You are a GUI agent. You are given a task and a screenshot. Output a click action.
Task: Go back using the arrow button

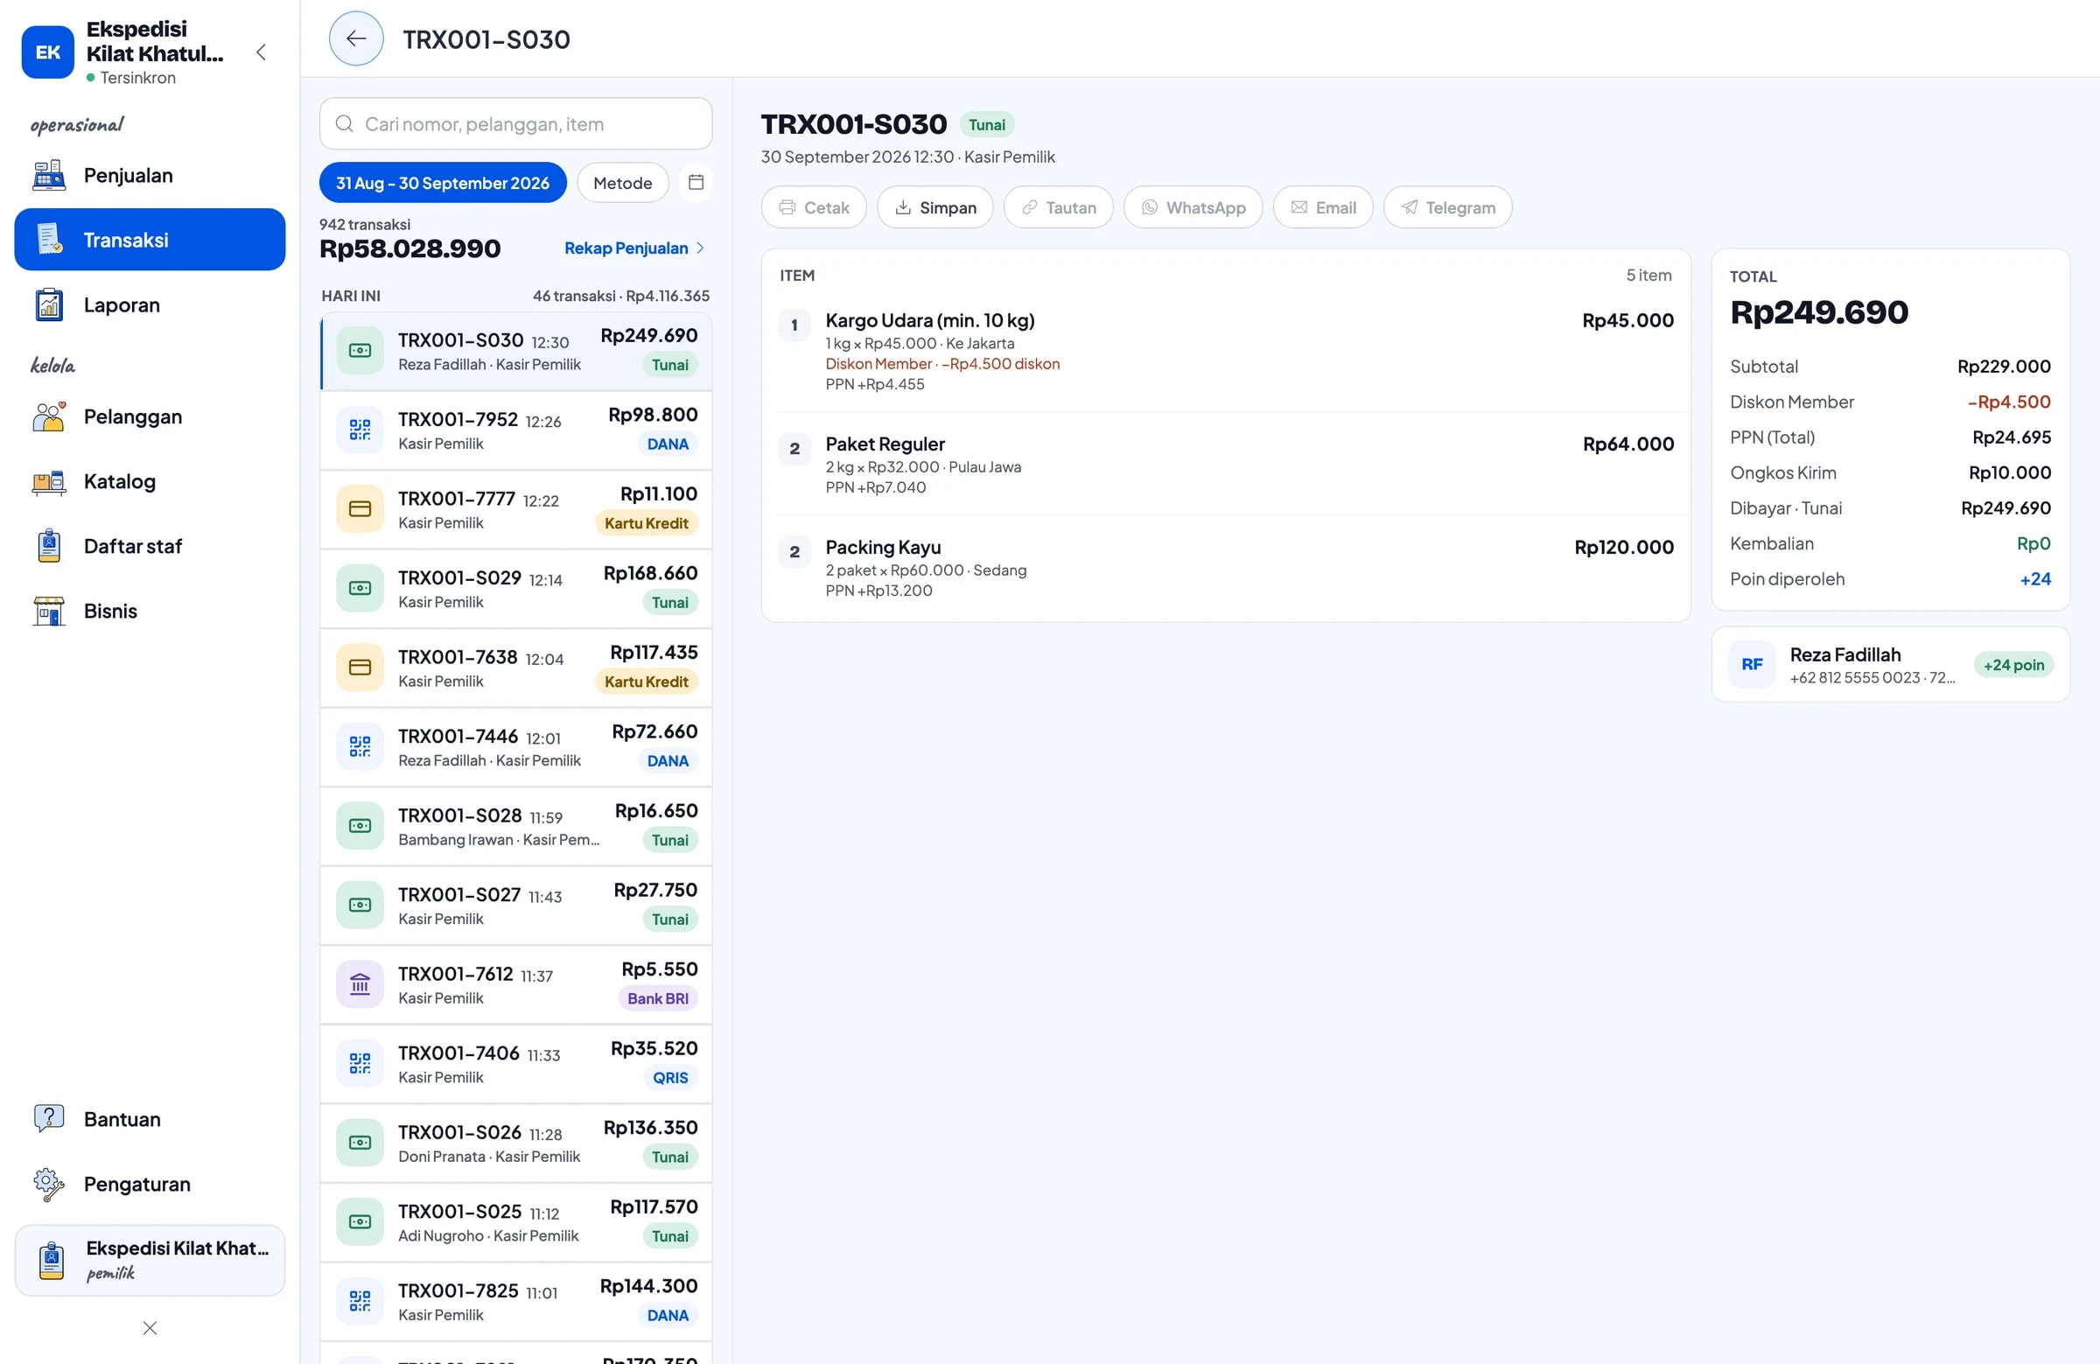pyautogui.click(x=355, y=38)
